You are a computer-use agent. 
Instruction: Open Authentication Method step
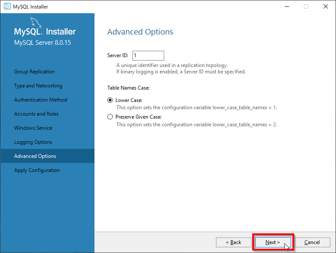coord(41,100)
